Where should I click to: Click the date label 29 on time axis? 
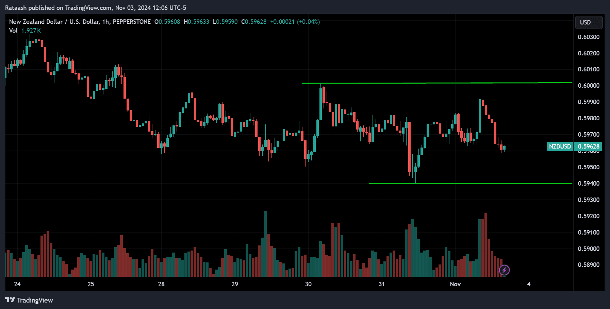coord(235,284)
